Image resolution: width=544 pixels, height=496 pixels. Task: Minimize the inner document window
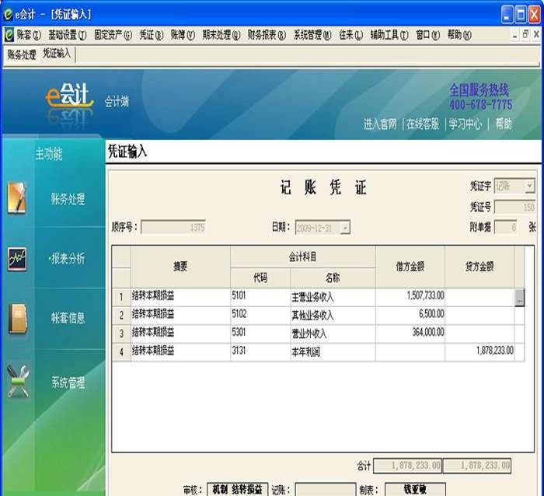[514, 34]
